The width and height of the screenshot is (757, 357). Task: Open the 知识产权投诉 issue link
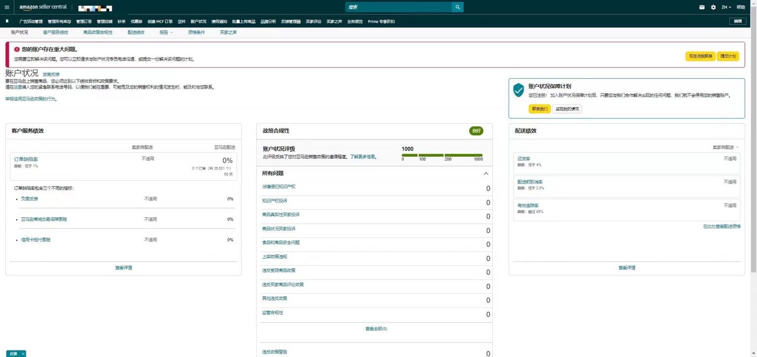pos(275,201)
